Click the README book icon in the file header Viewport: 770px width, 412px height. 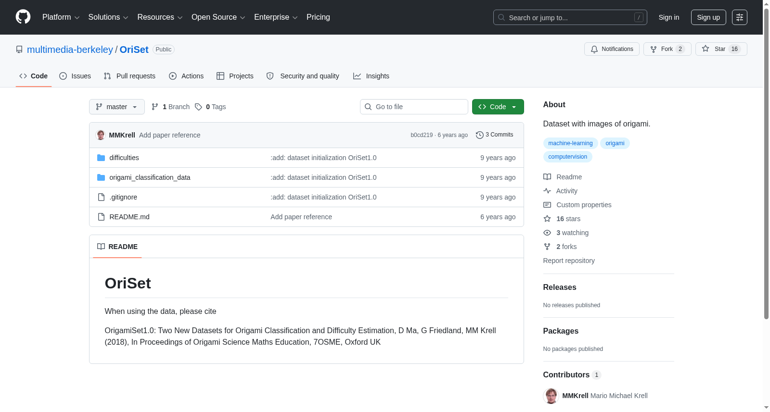[x=101, y=247]
